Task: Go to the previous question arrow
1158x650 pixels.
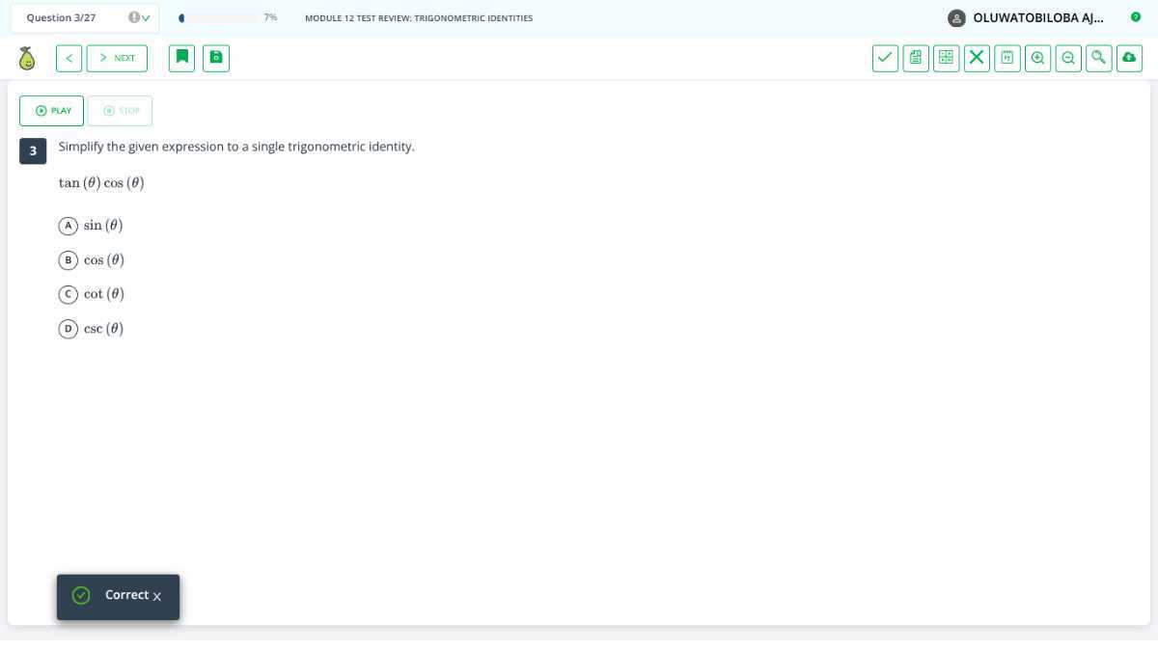Action: (69, 58)
